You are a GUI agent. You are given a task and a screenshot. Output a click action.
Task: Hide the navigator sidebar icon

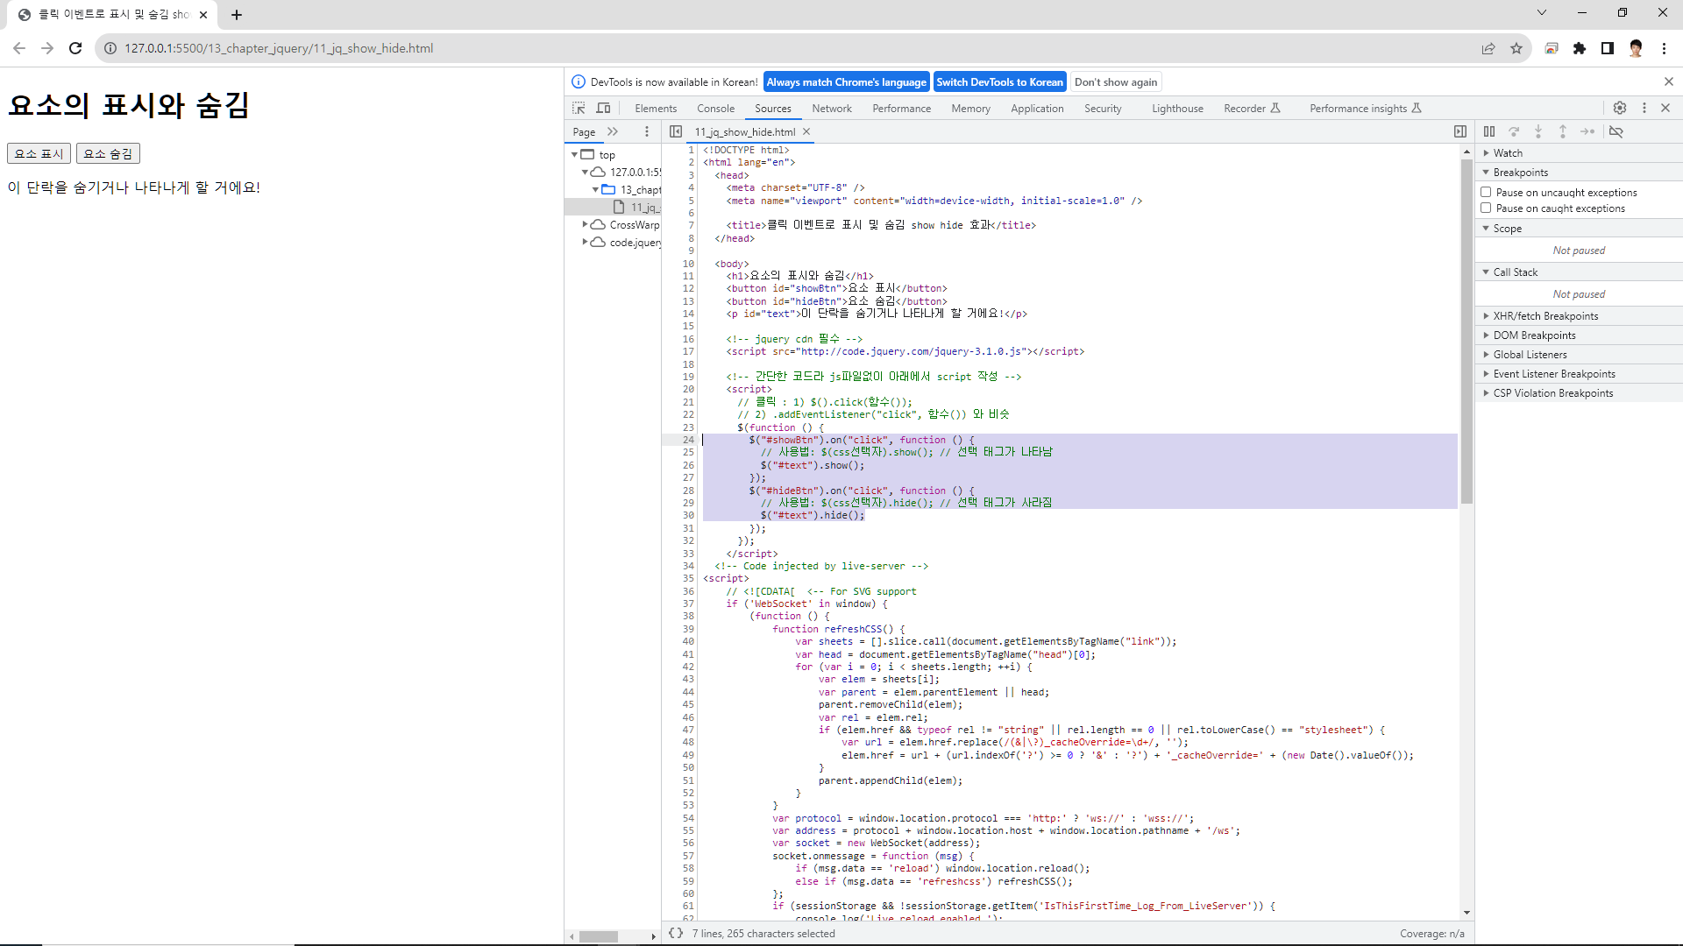[676, 131]
